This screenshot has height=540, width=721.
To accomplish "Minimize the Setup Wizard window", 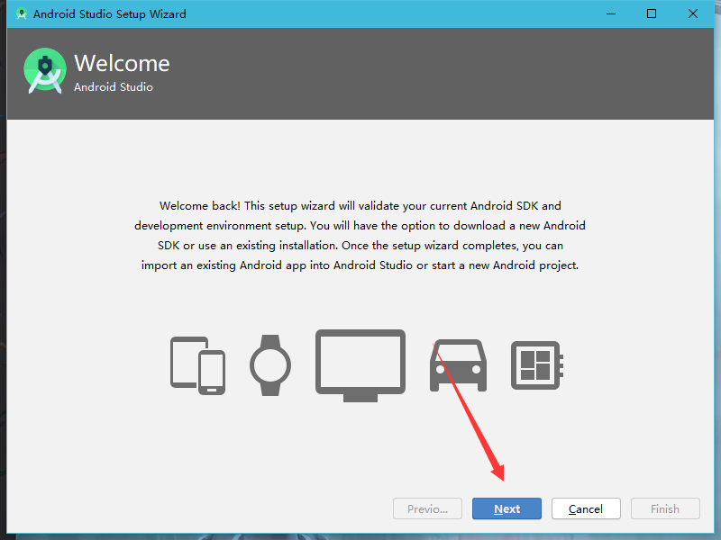I will pyautogui.click(x=611, y=13).
